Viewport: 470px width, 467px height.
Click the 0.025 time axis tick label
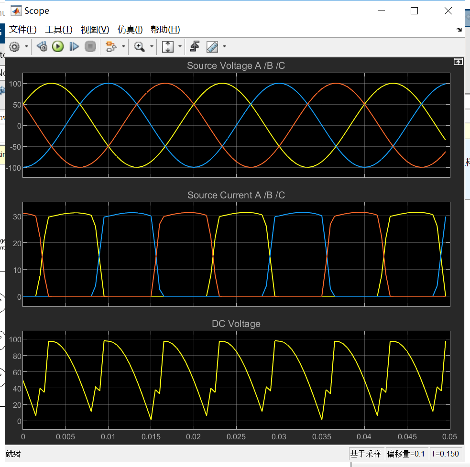click(236, 437)
